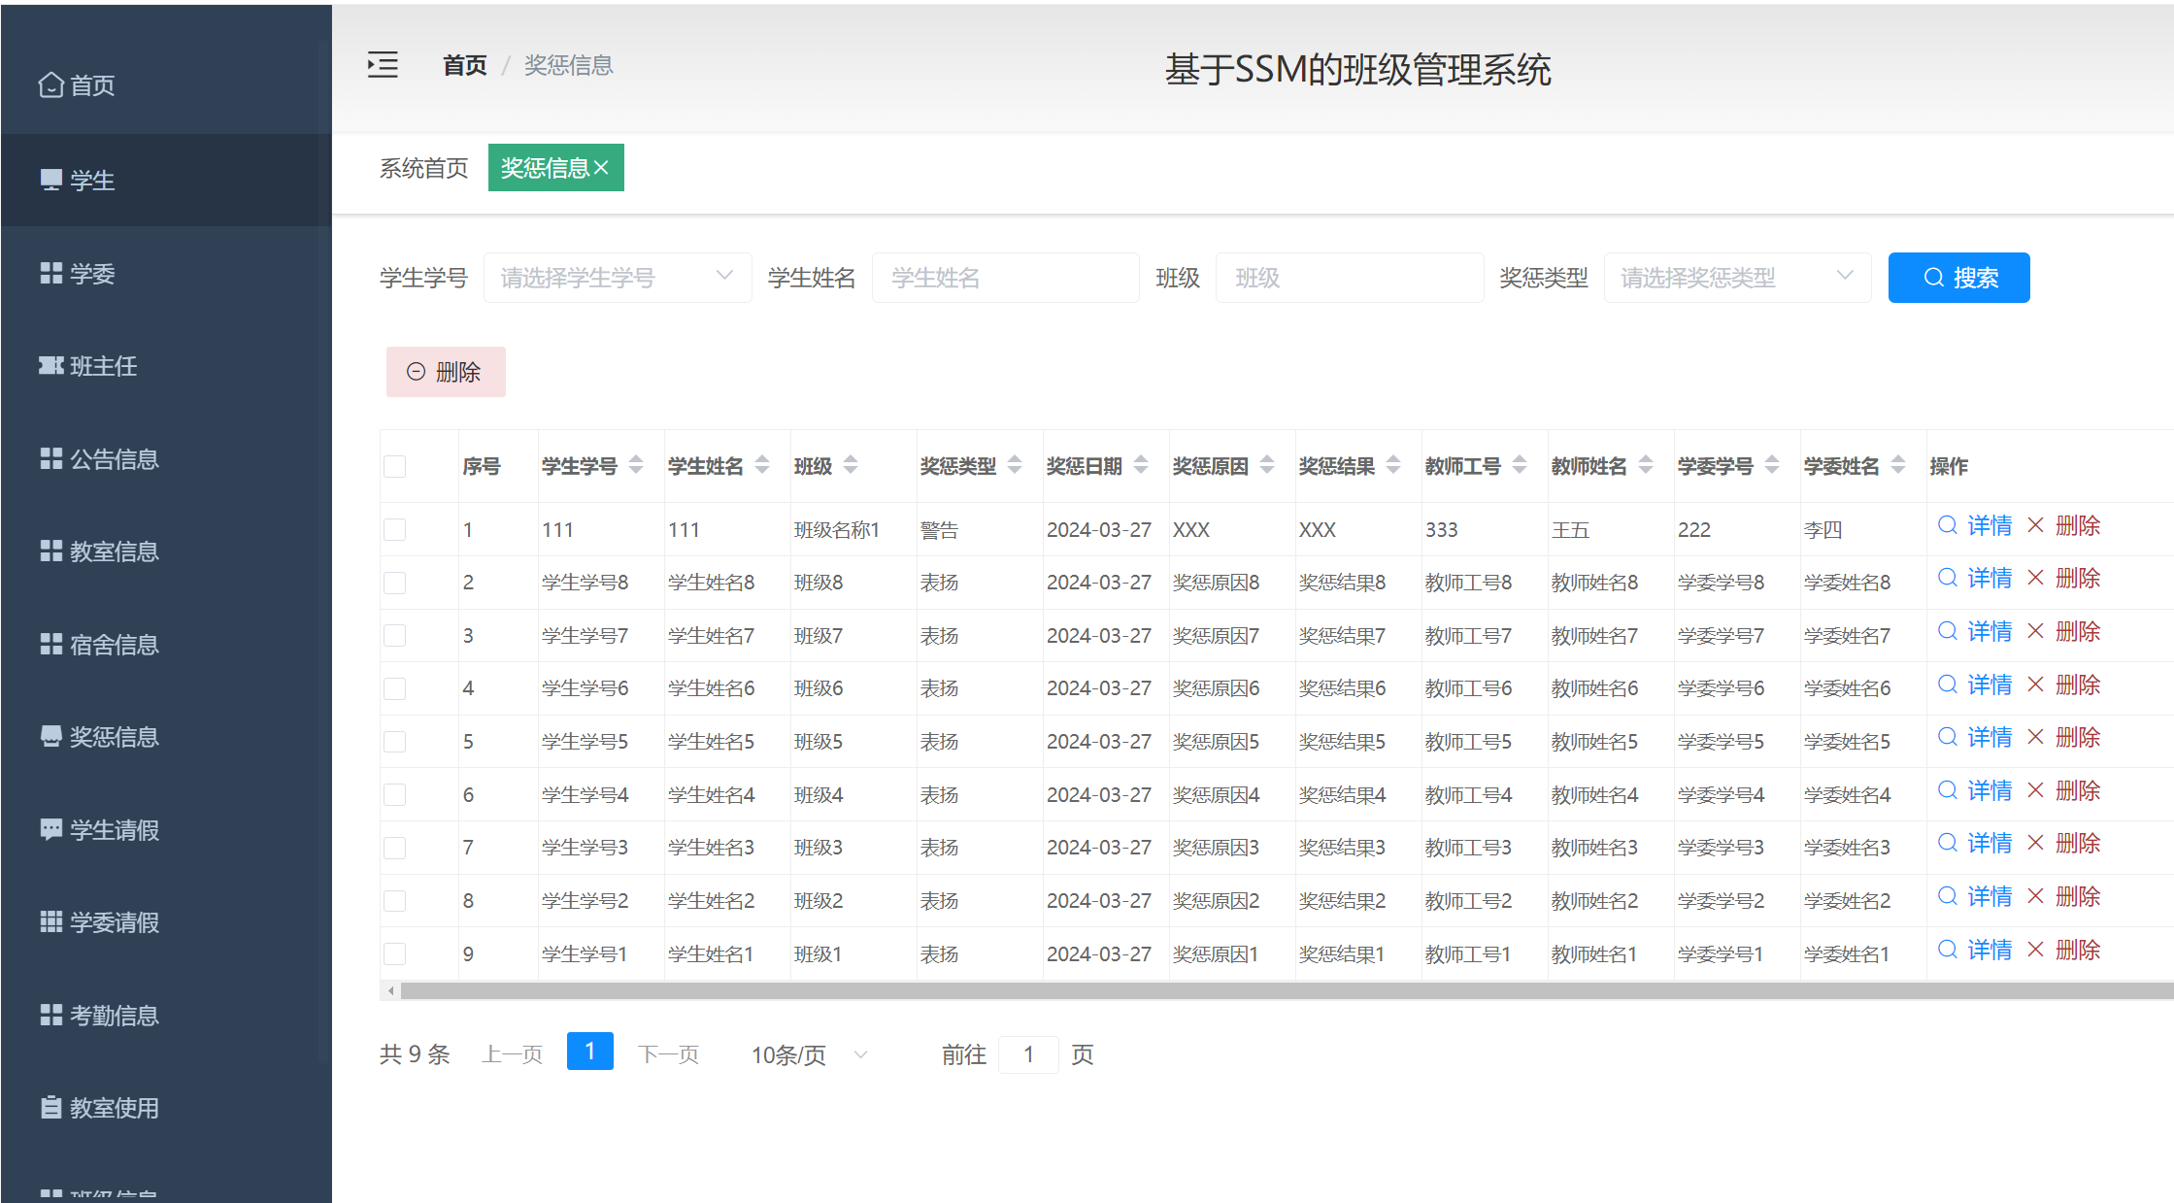Sort by 教师工号 column using sort arrows

[x=1520, y=465]
